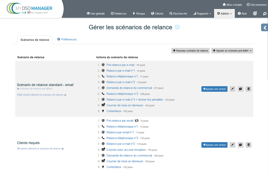
Task: Click the 'Nouveau scénario de relance' button
Action: click(190, 51)
